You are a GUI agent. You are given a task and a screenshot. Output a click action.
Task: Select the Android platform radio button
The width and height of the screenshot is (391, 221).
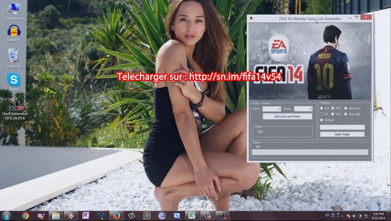click(x=322, y=120)
